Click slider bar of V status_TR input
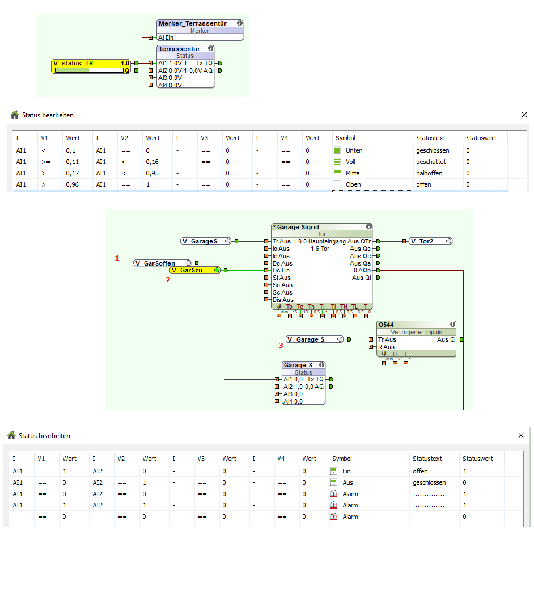The image size is (534, 613). (x=90, y=70)
